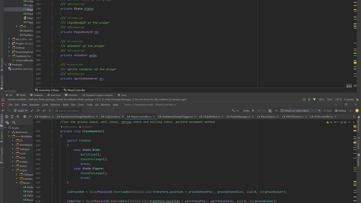The image size is (361, 203).
Task: Toggle the read-only lock icon in status bar
Action: coord(357,99)
